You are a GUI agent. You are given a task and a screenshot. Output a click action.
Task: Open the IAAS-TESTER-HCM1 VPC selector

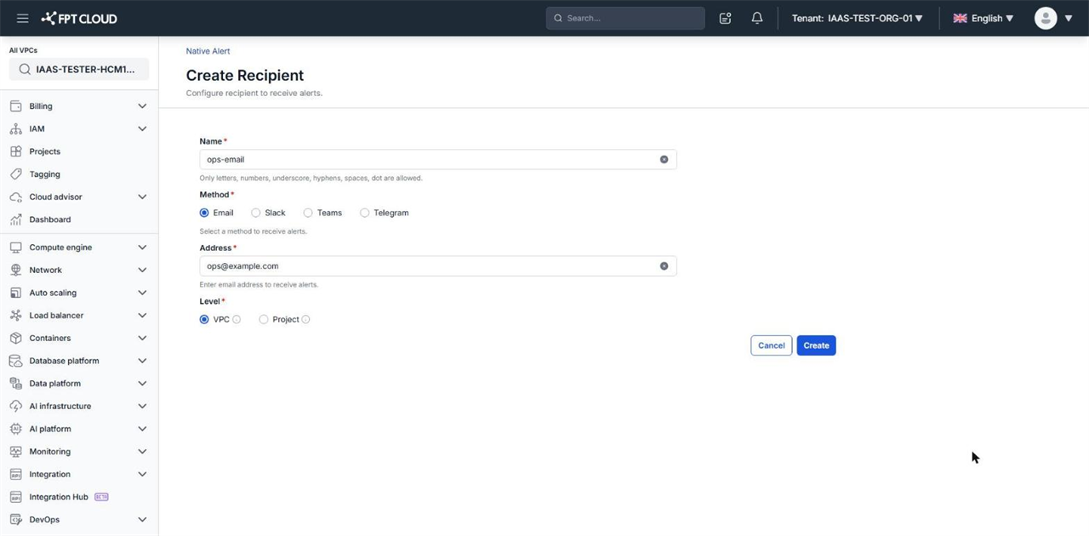coord(79,70)
